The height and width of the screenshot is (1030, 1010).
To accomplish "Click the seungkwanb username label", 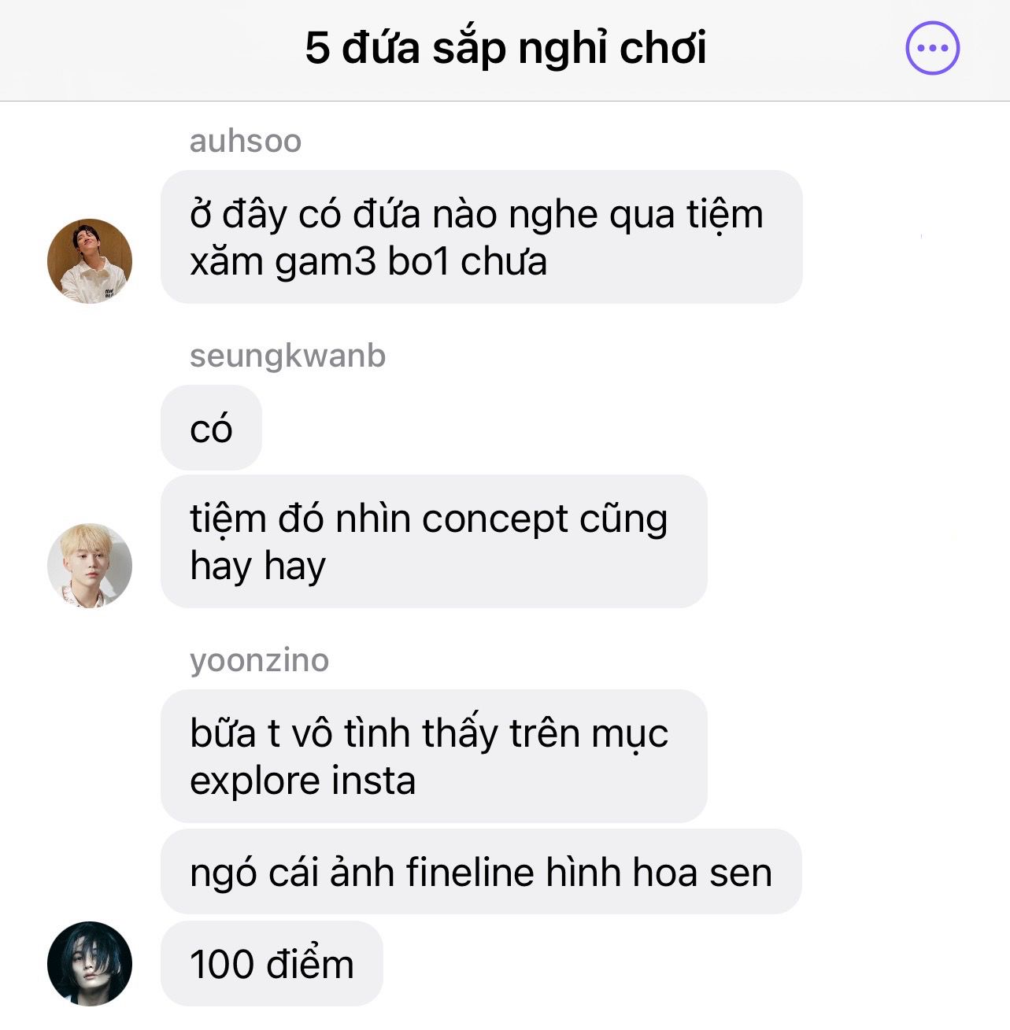I will coord(288,356).
